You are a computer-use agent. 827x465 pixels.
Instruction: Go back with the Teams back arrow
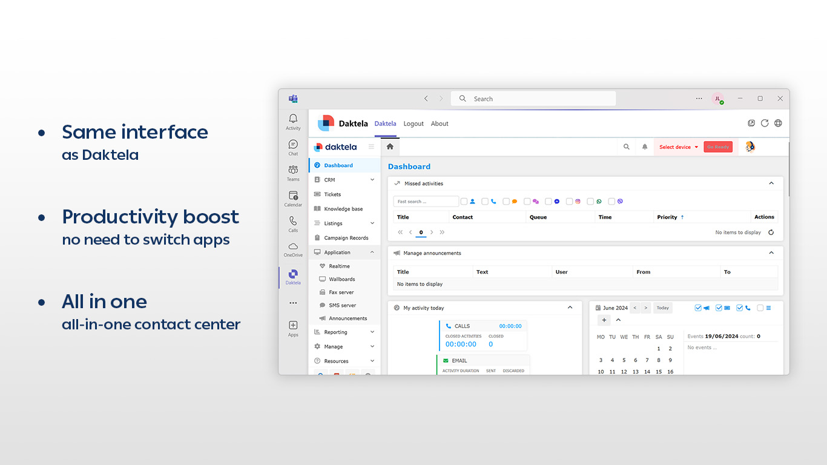[x=426, y=99]
